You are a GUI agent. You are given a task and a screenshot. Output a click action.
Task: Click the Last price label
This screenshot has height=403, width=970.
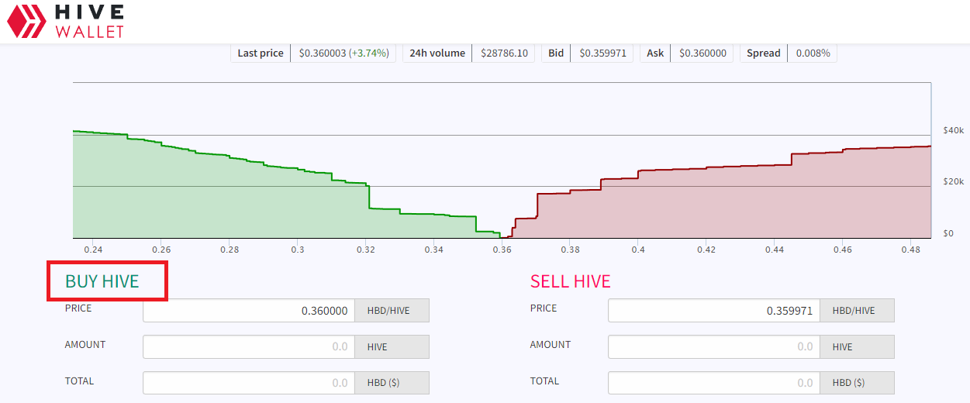[261, 53]
